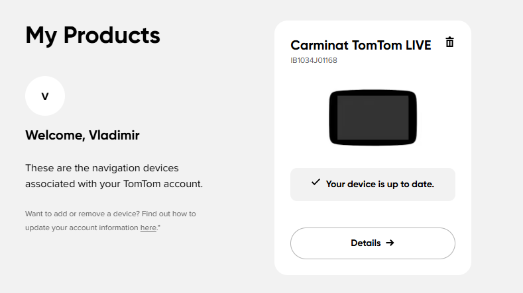The width and height of the screenshot is (523, 293).
Task: Click the navigation device picture
Action: pyautogui.click(x=373, y=118)
